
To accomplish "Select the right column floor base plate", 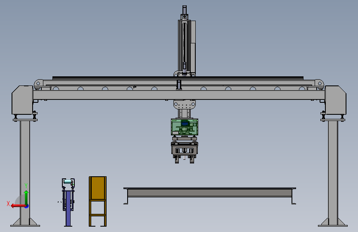I will point(333,226).
